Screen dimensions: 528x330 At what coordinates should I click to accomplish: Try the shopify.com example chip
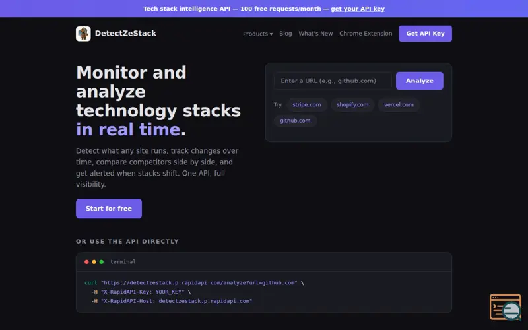[x=352, y=105]
